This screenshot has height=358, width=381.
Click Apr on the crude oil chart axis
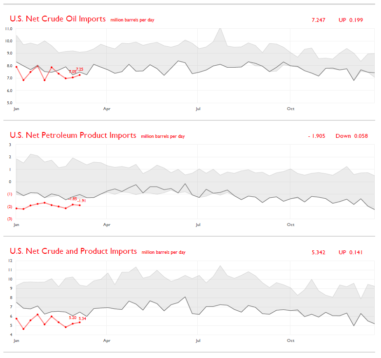(107, 109)
